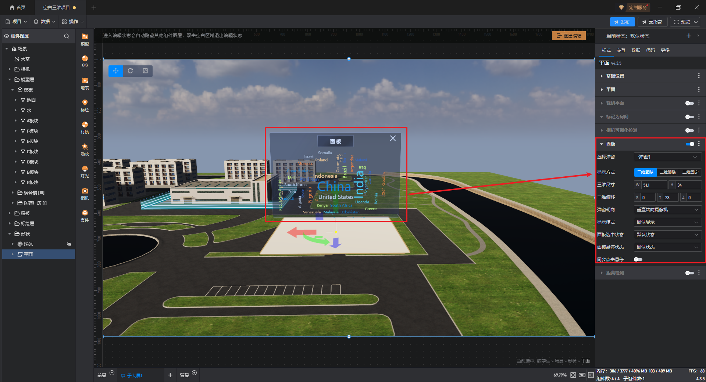Enable the 相机可视化检测 switch
Image resolution: width=706 pixels, height=382 pixels.
click(689, 130)
